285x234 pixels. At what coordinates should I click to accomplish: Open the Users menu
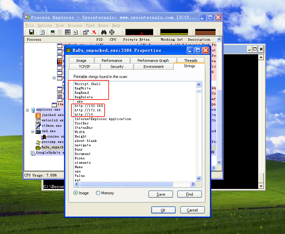tap(103, 25)
